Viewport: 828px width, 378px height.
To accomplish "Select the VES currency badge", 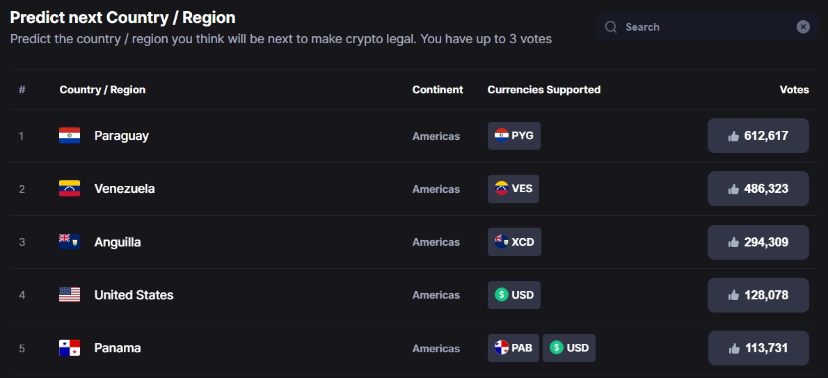I will [513, 189].
